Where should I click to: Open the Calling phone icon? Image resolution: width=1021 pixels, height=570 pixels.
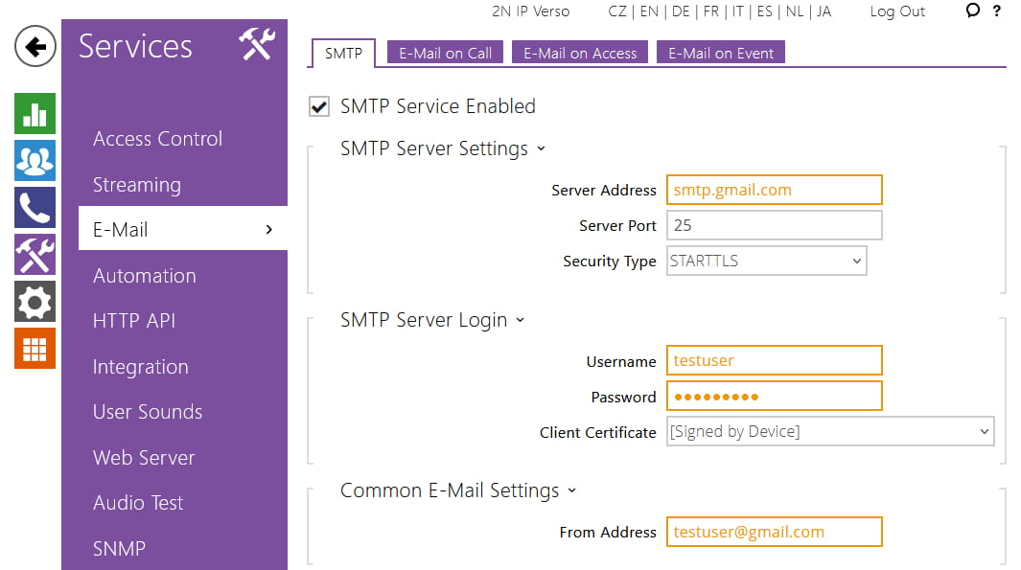point(35,208)
